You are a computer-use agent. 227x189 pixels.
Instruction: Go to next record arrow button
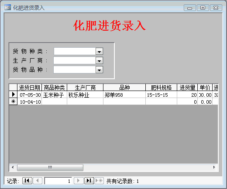[79, 181]
